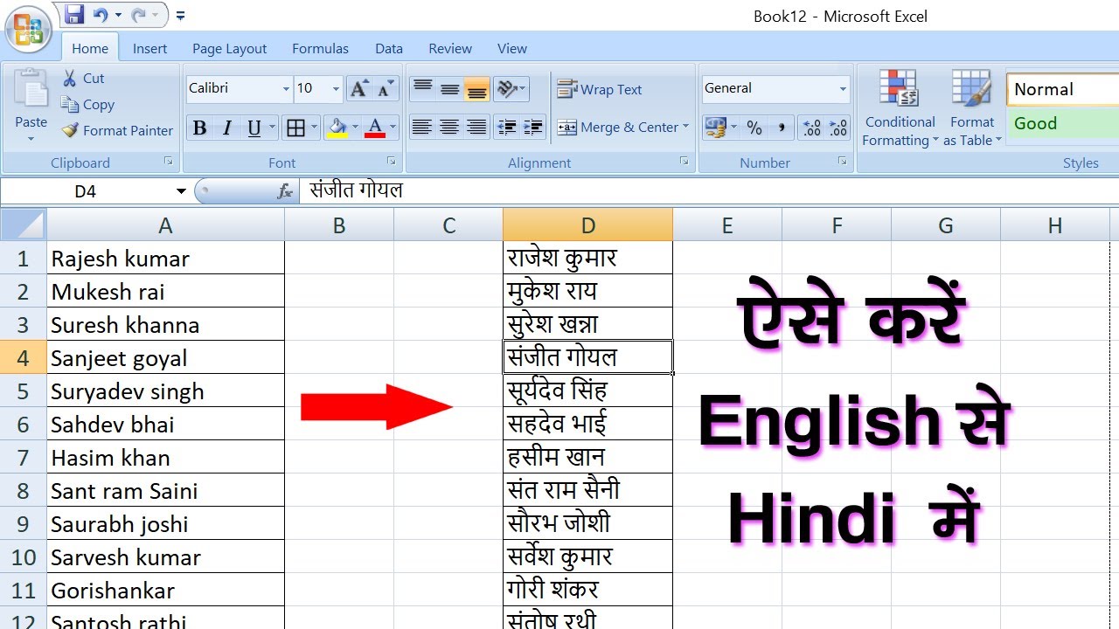Increase decimal places
The image size is (1119, 629).
click(812, 128)
